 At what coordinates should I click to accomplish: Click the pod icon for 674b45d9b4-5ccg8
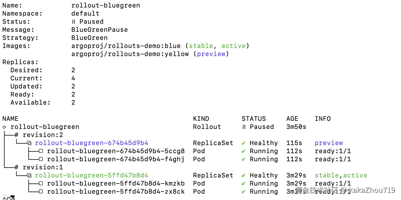[41, 151]
